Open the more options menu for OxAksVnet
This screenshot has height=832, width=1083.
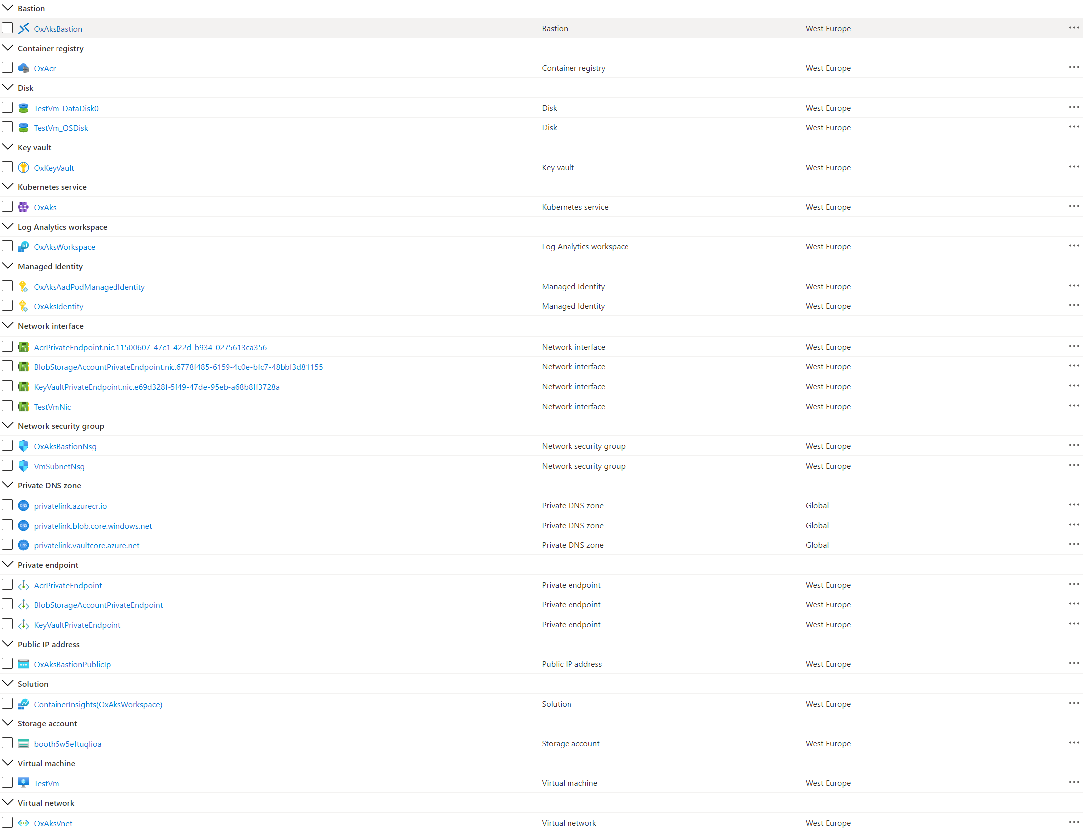(1074, 822)
